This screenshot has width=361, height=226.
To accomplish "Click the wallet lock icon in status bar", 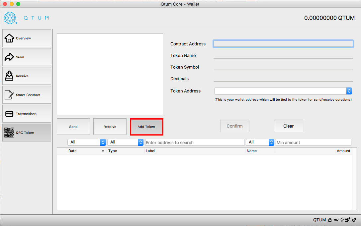I will [x=330, y=220].
